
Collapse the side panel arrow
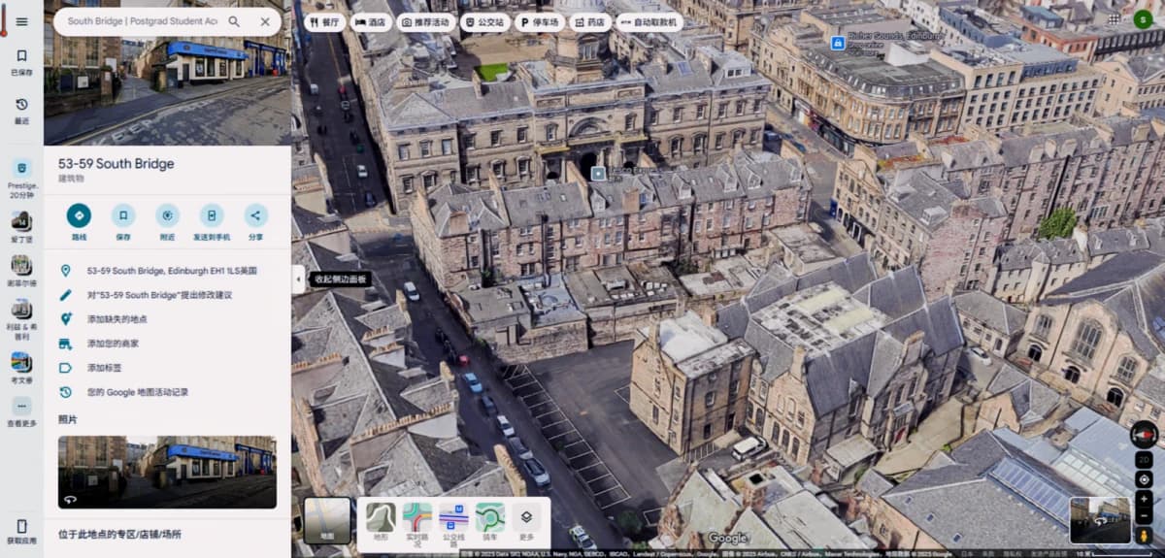tap(298, 279)
